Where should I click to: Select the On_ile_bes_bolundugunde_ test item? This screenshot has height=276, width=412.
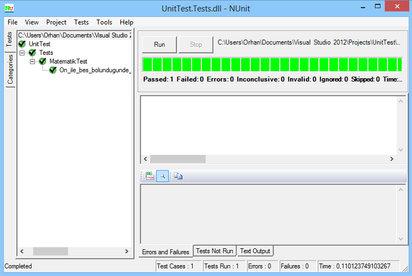coord(95,70)
